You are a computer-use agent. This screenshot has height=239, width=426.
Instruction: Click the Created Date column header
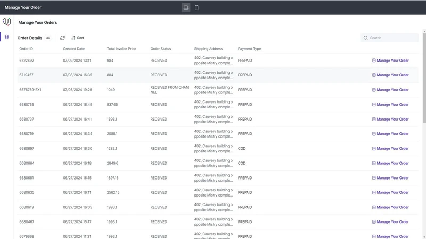point(74,49)
